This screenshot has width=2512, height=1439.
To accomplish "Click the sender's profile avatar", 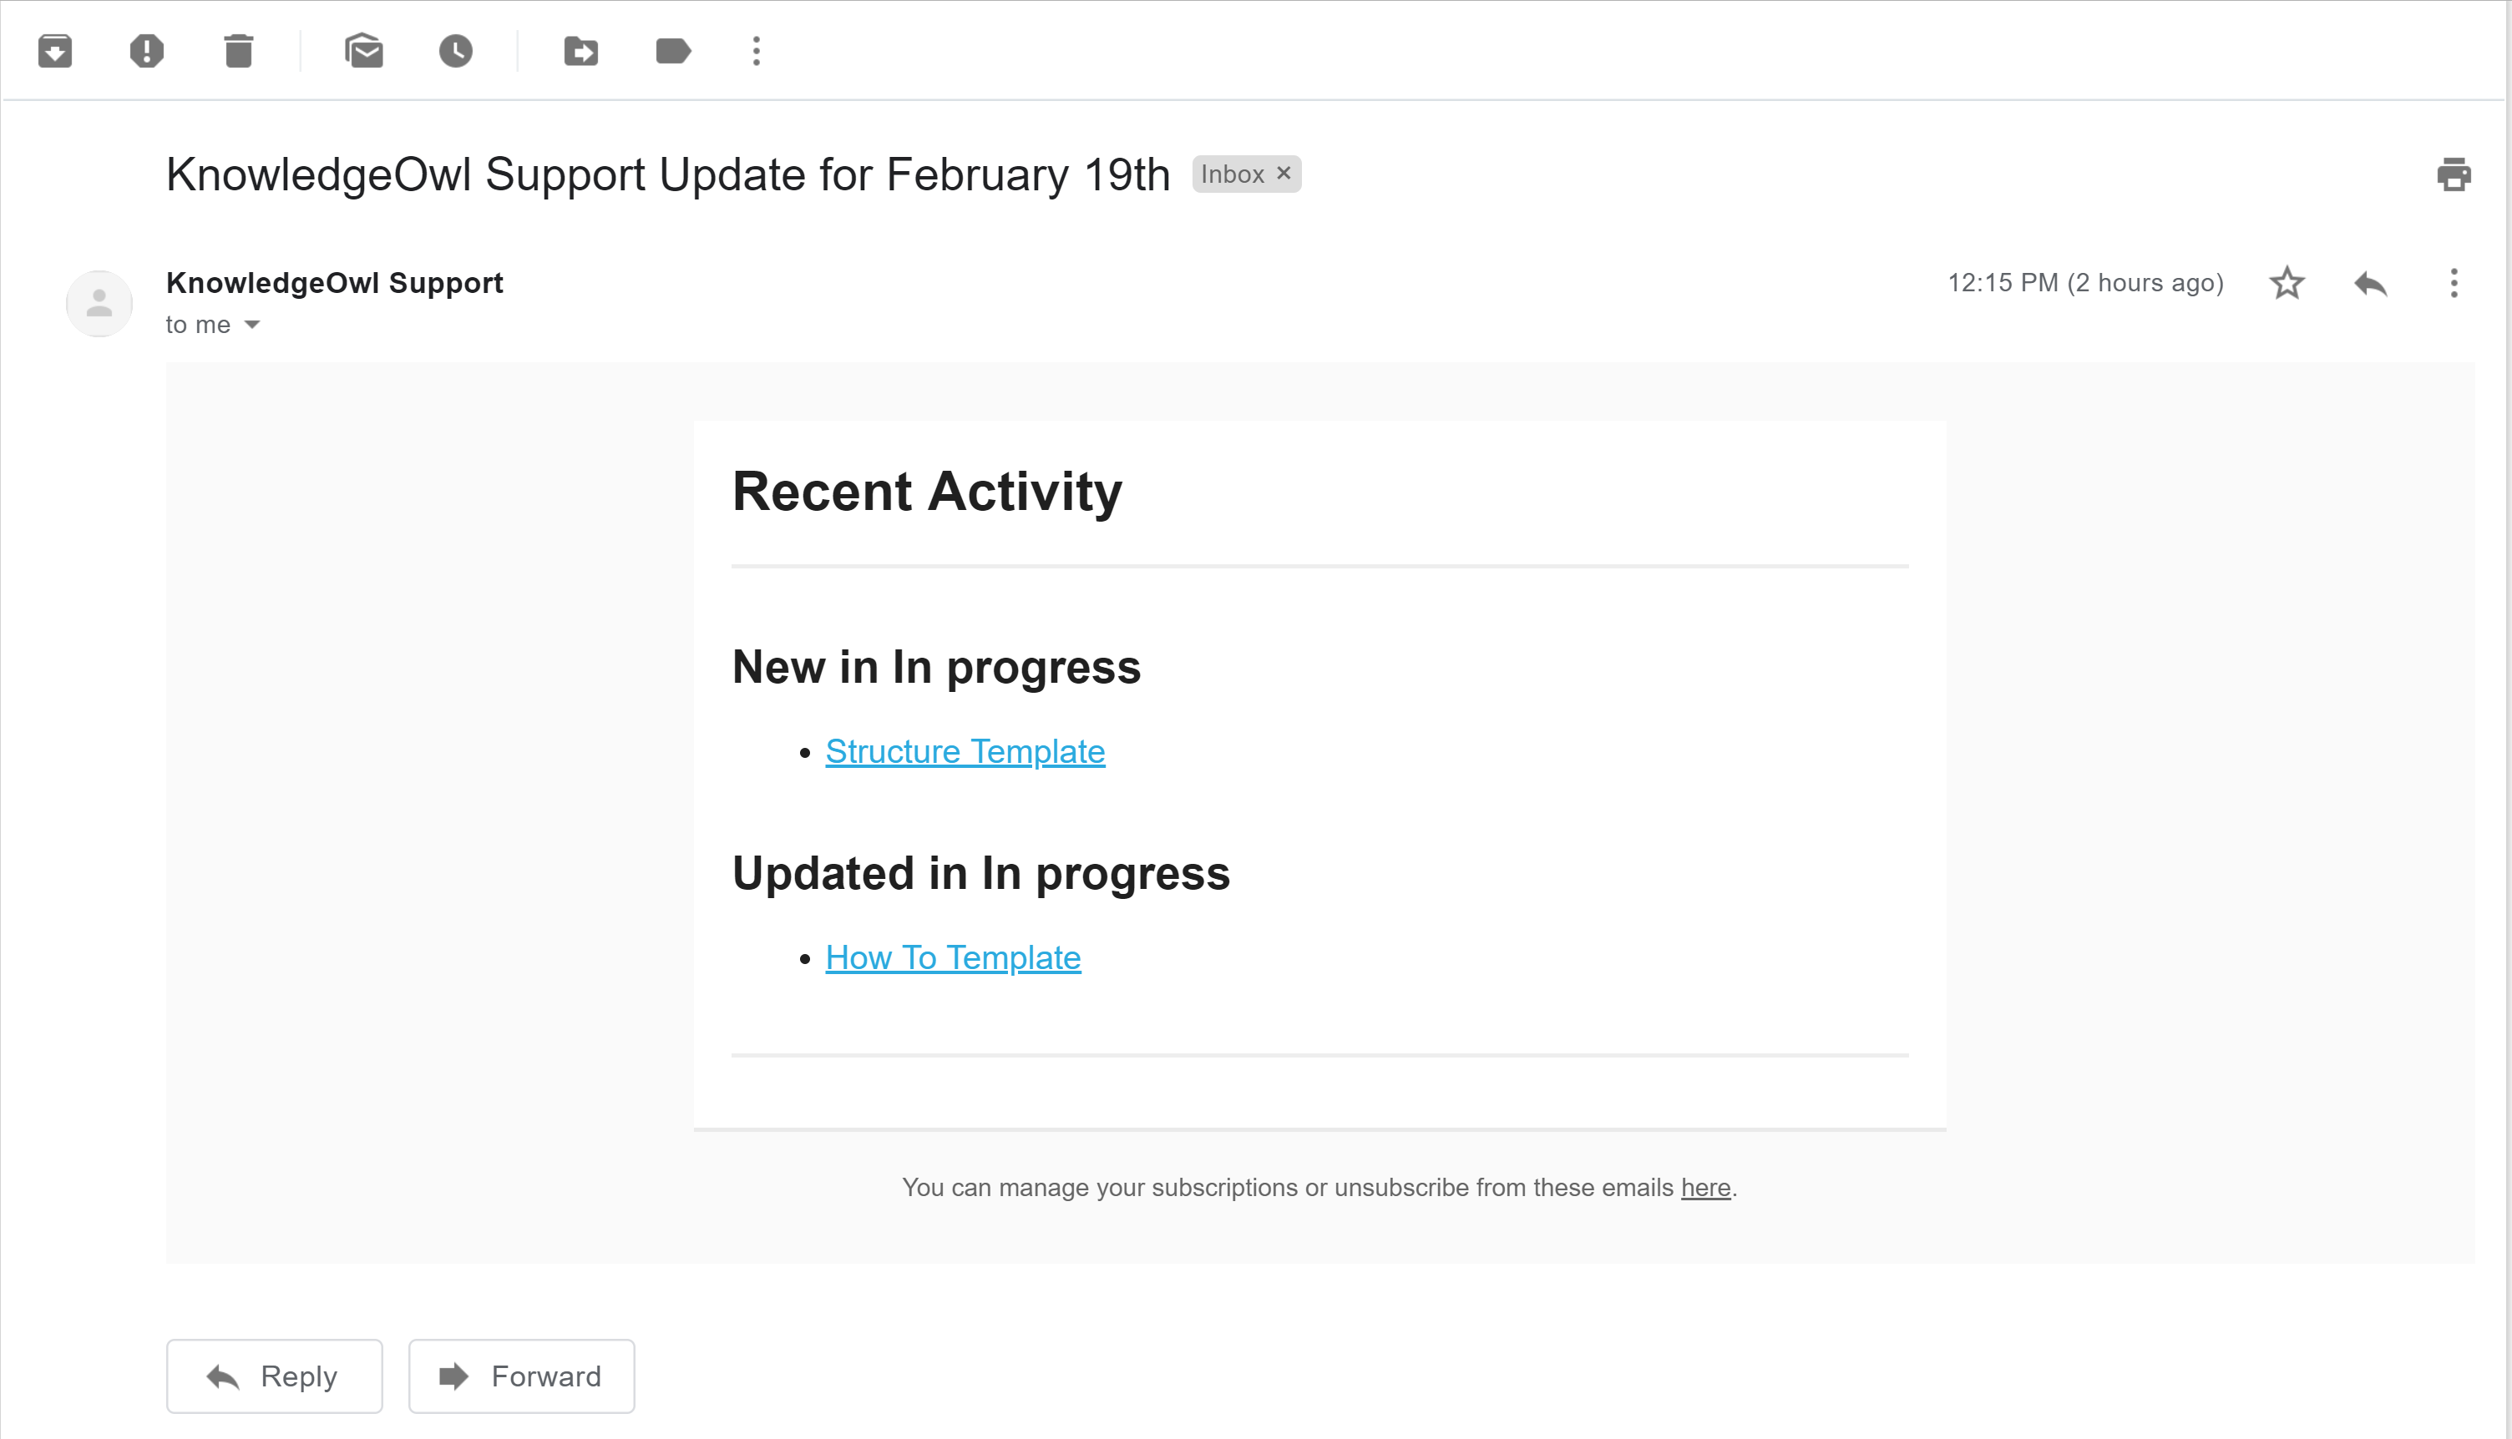I will [x=99, y=304].
